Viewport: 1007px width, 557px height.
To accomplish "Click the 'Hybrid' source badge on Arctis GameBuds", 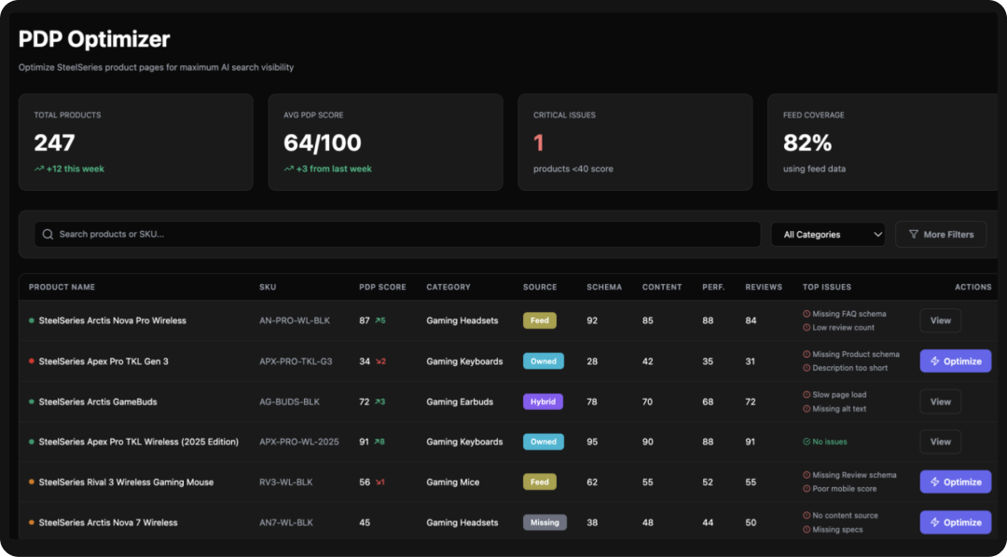I will pyautogui.click(x=544, y=401).
